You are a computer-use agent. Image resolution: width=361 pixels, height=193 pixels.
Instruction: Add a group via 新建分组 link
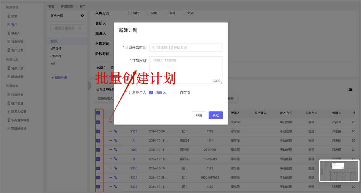coord(59,78)
